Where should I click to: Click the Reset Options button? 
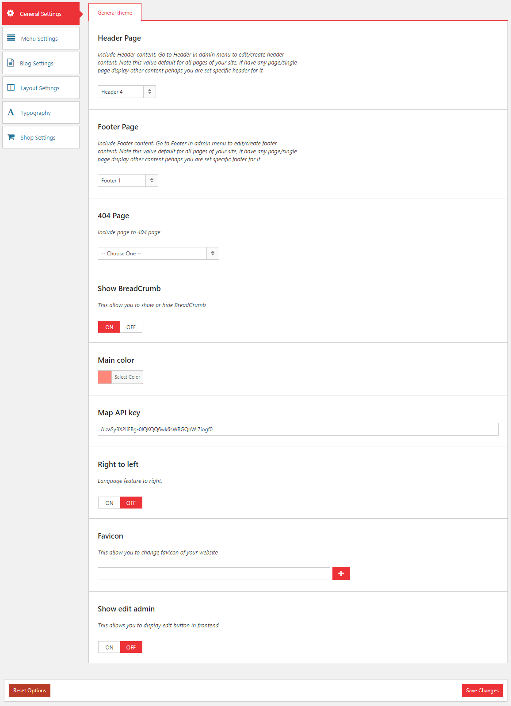30,690
